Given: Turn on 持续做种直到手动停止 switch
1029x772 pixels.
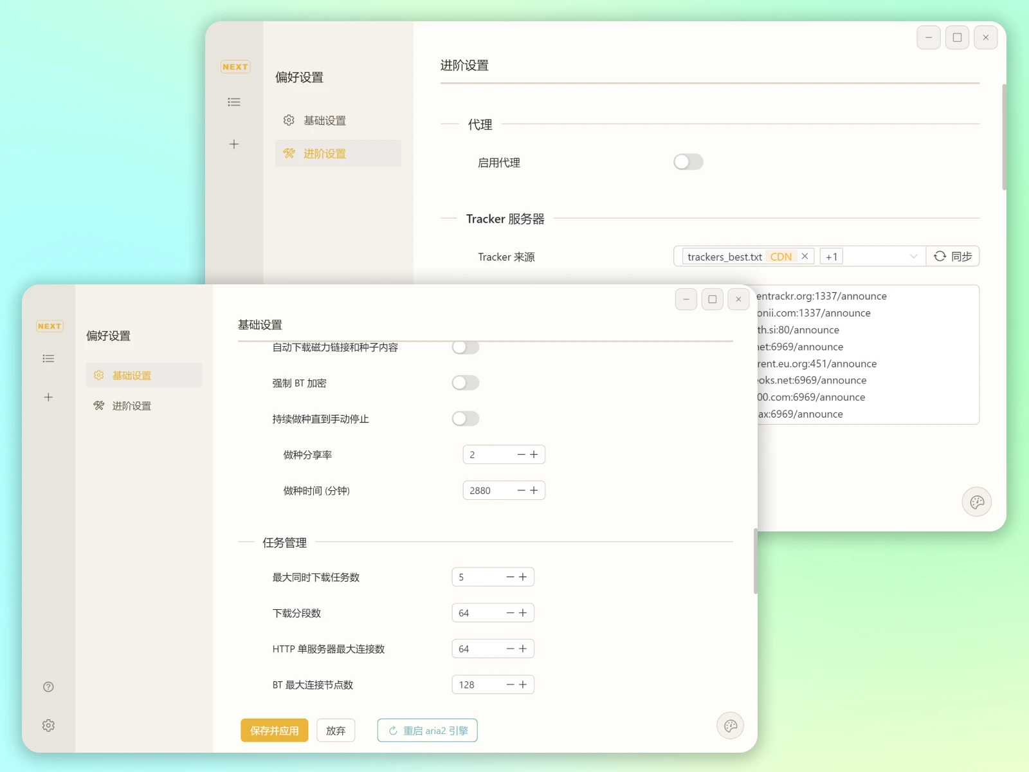Looking at the screenshot, I should (466, 419).
